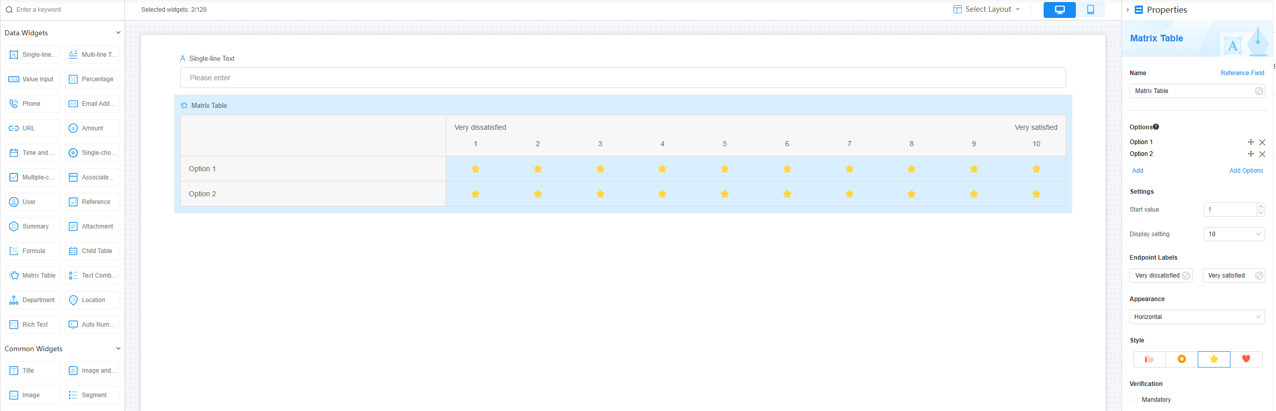Add the URL widget
Image resolution: width=1276 pixels, height=411 pixels.
(x=33, y=128)
